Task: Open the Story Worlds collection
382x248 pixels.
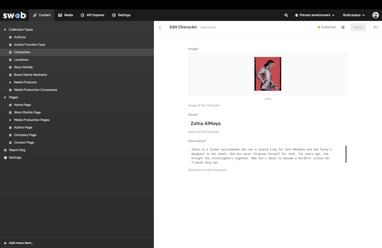Action: click(x=23, y=67)
